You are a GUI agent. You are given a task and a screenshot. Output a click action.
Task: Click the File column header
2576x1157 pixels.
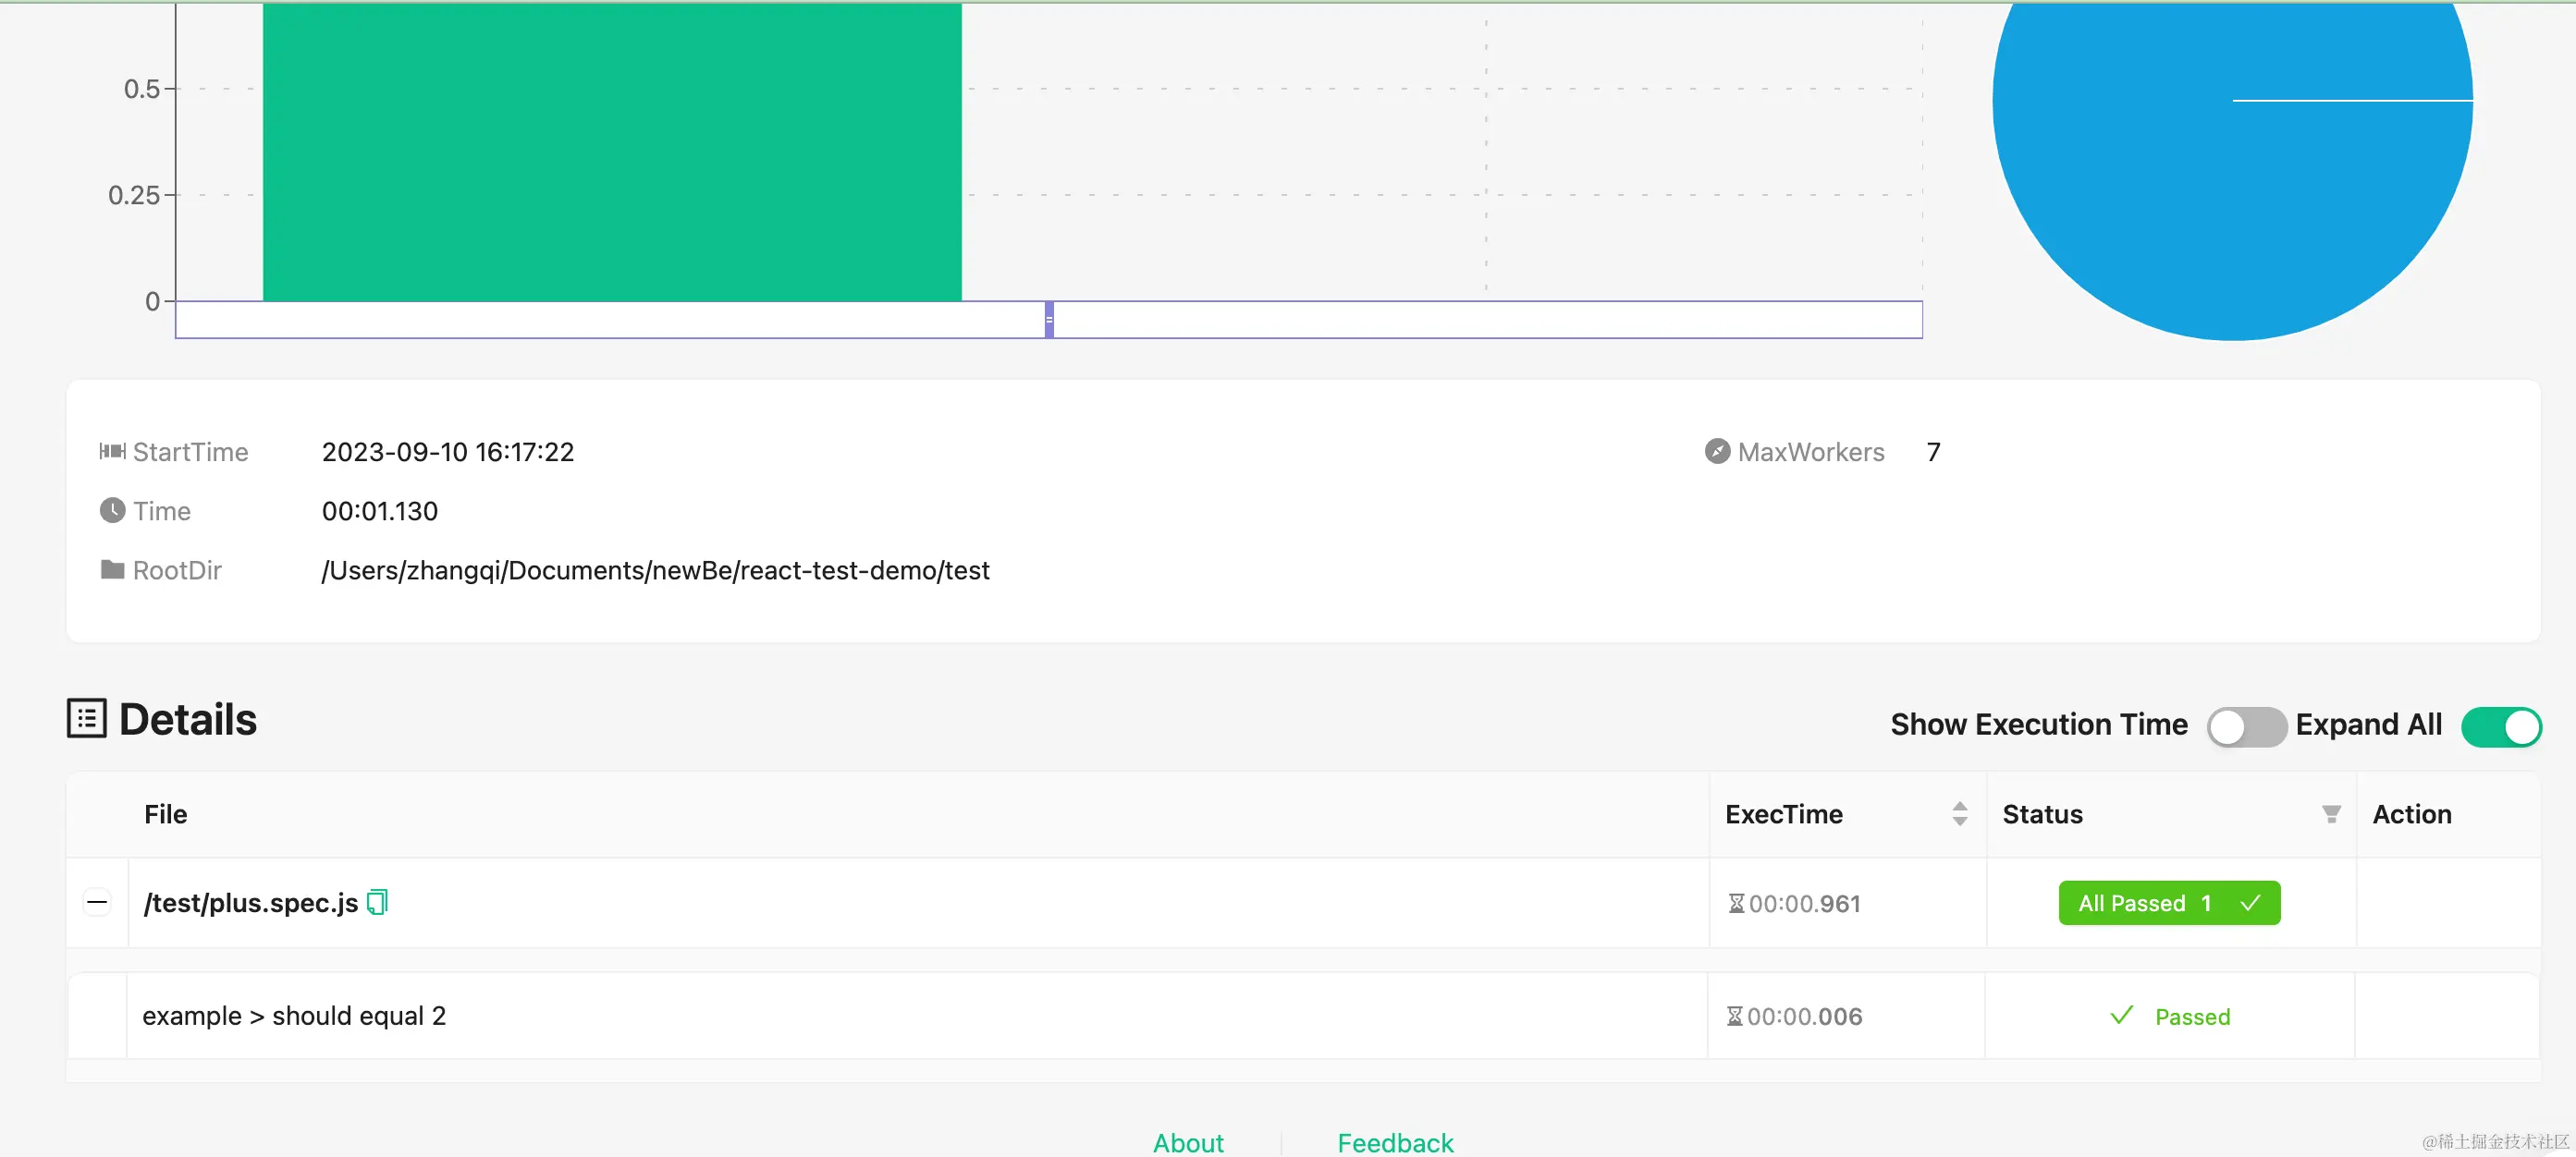point(166,814)
